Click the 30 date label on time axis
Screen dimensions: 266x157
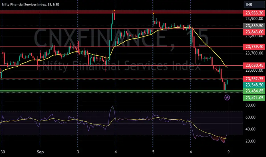(x=3, y=152)
